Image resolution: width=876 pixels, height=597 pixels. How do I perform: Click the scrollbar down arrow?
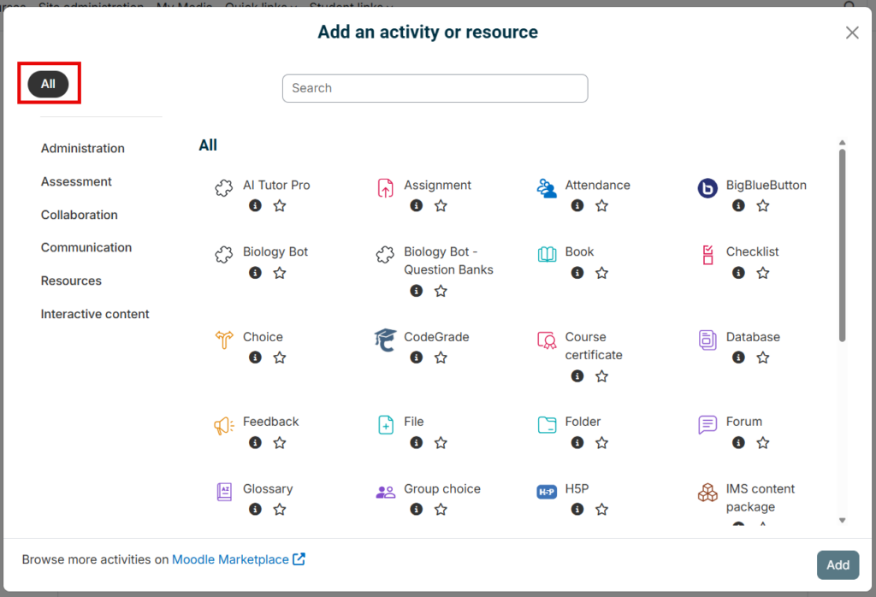pos(842,521)
